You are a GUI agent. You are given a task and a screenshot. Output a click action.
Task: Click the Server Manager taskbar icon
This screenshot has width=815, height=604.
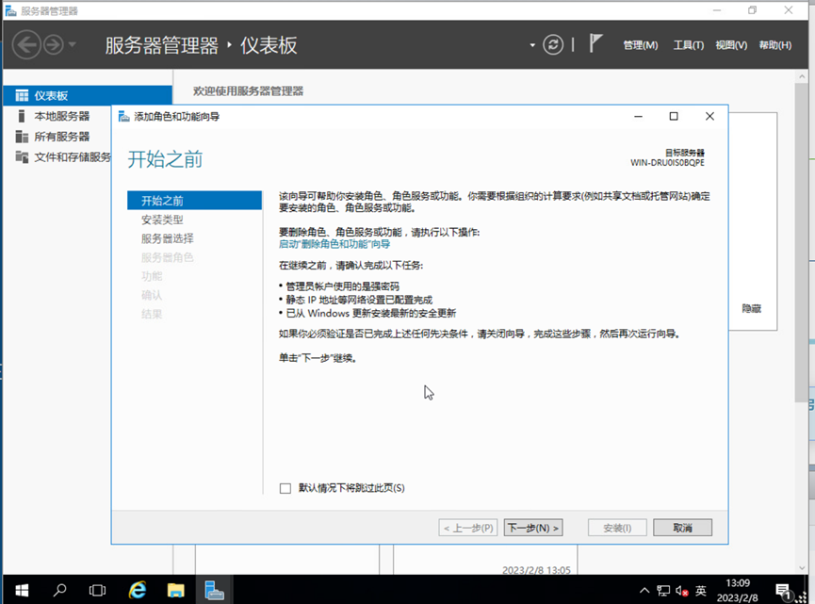(x=214, y=590)
